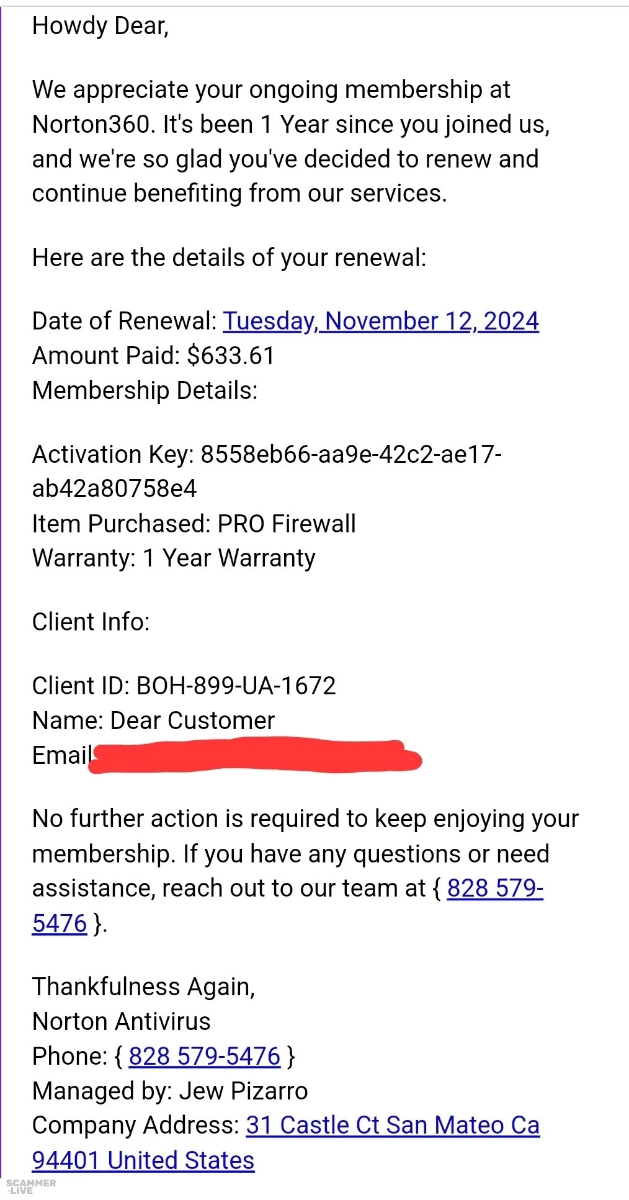Select the $633.61 amount paid value
This screenshot has height=1200, width=629.
pyautogui.click(x=231, y=356)
